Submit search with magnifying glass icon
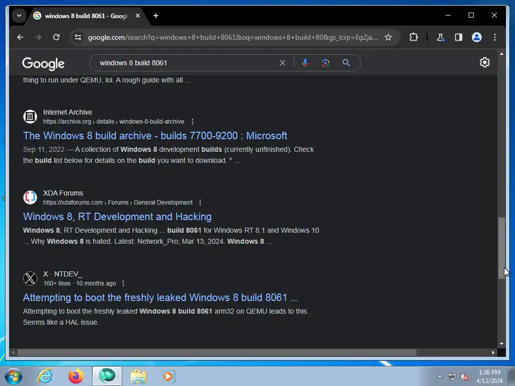 coord(346,63)
